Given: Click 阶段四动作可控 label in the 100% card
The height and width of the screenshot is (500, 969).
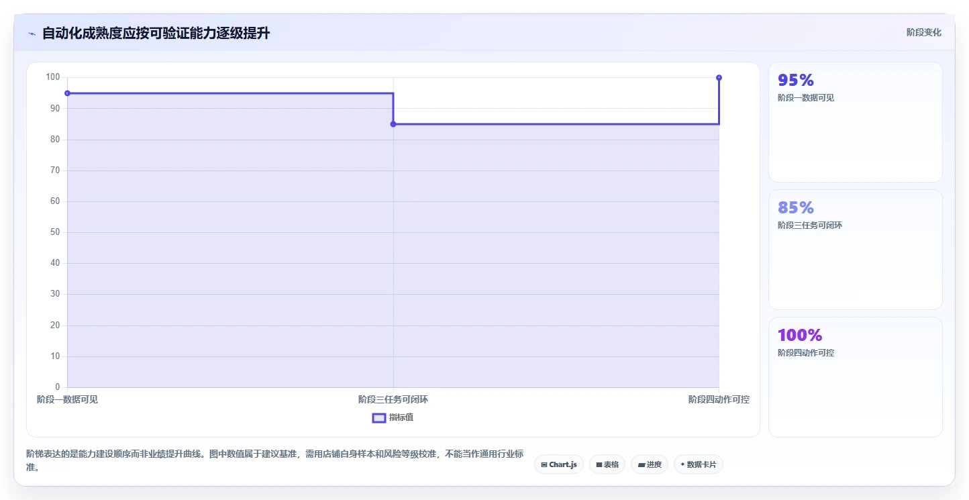Looking at the screenshot, I should click(x=806, y=353).
